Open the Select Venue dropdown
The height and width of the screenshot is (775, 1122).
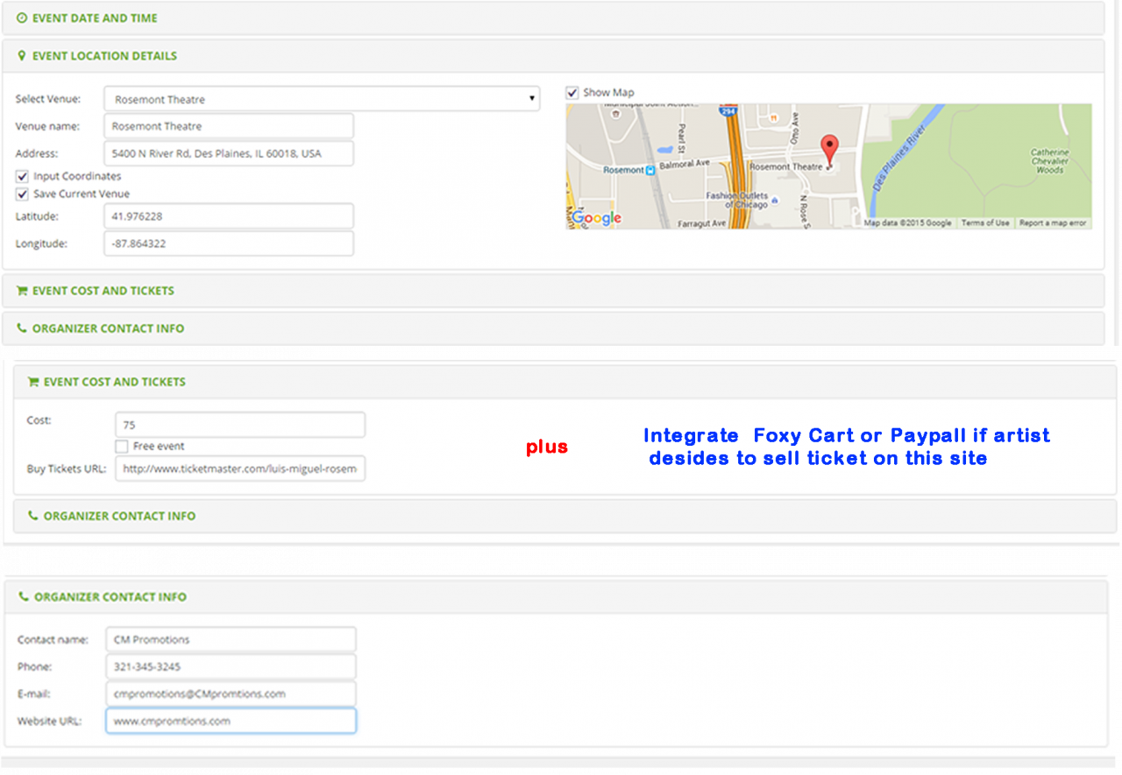[321, 99]
